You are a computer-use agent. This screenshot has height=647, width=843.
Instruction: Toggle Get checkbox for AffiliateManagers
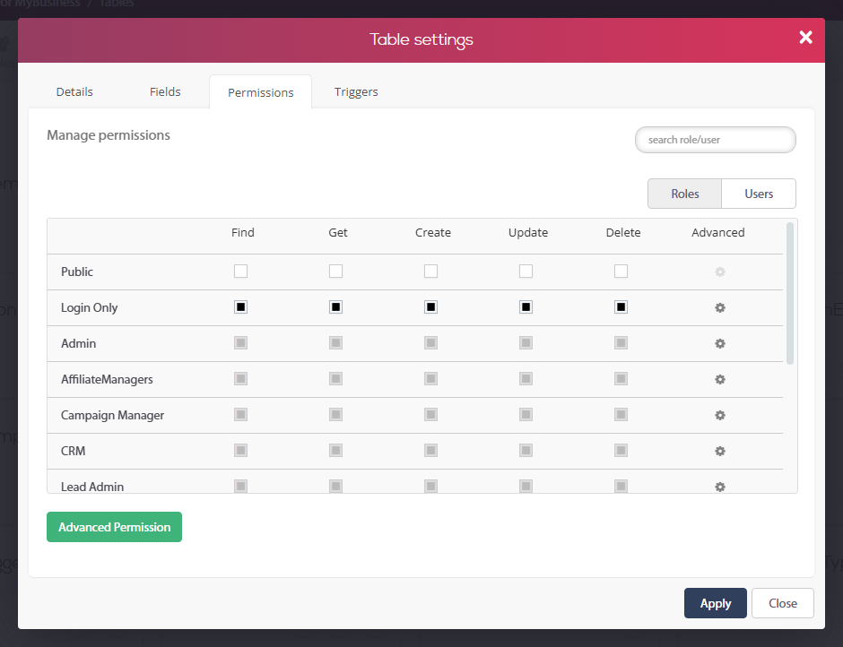pos(336,379)
